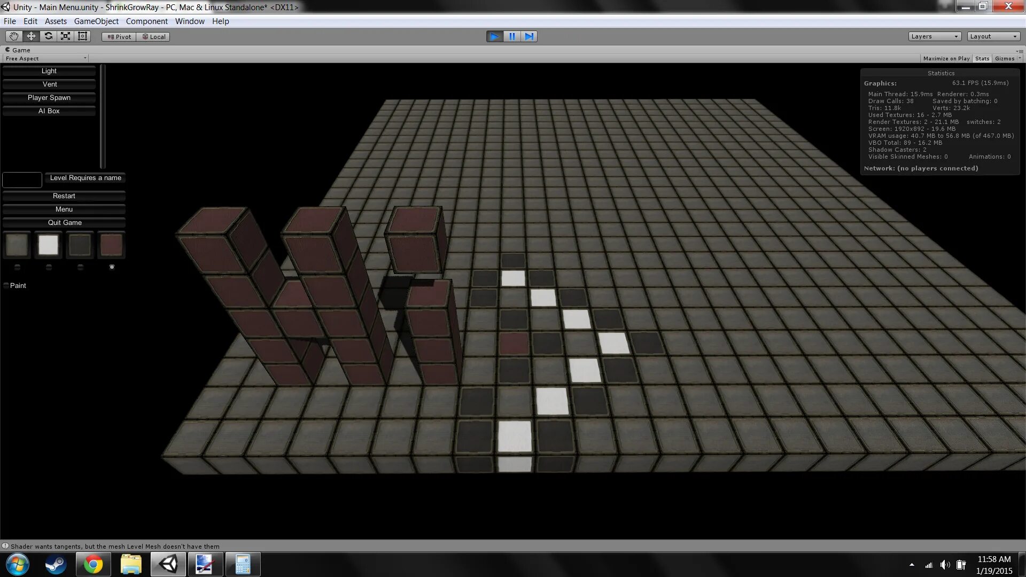Select the Pivot toggle in toolbar
This screenshot has height=577, width=1026.
118,36
